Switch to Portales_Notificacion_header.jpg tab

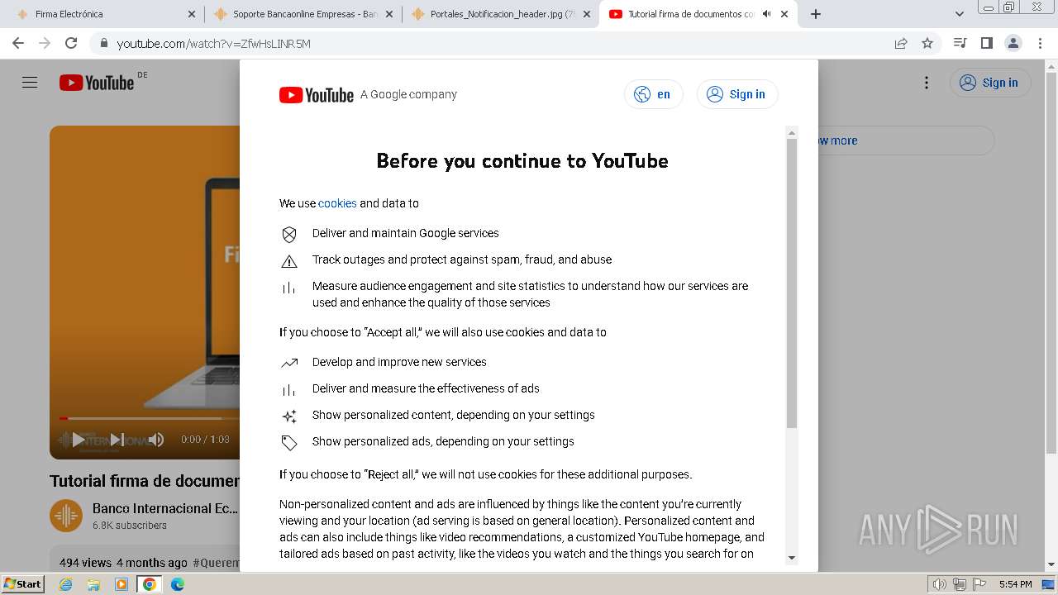point(500,14)
